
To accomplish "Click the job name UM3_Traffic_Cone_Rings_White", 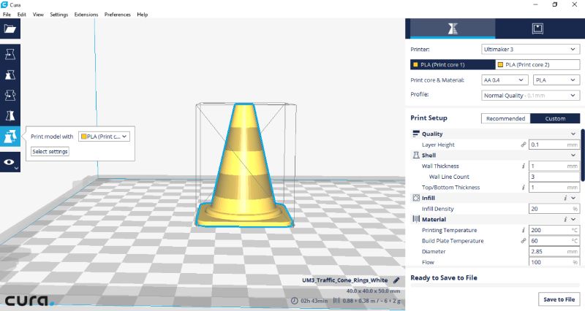I will coord(345,280).
